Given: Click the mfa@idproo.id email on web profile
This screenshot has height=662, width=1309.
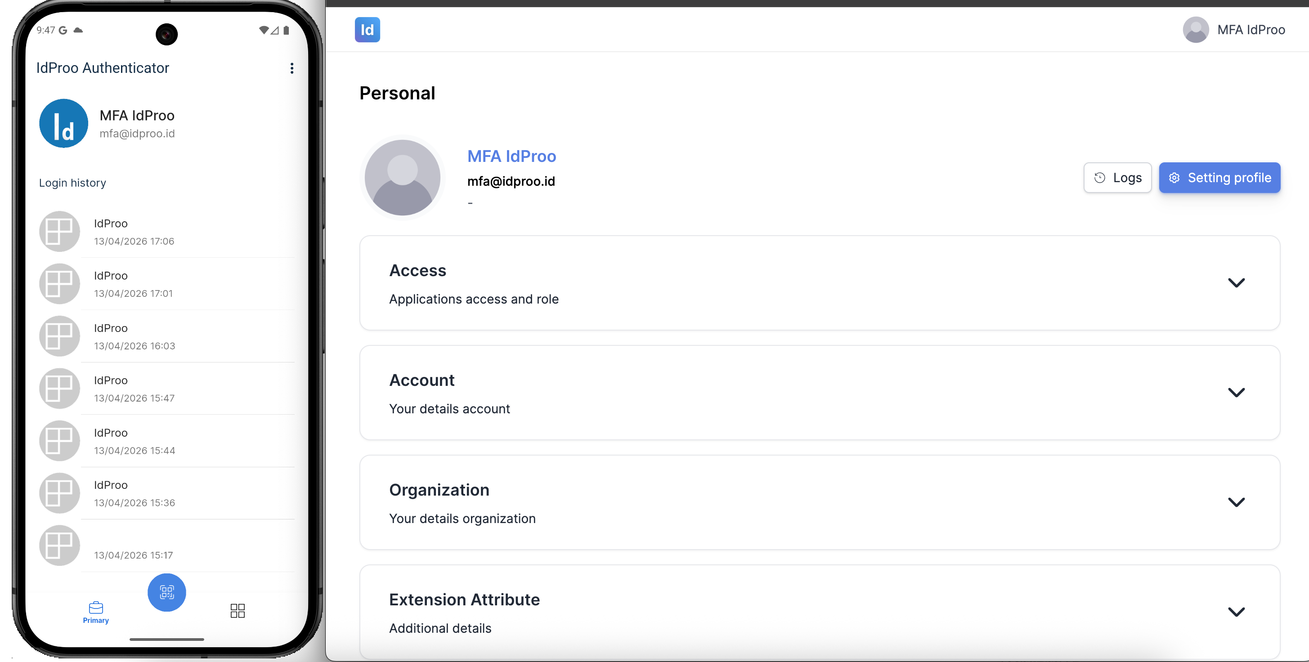Looking at the screenshot, I should pos(511,181).
